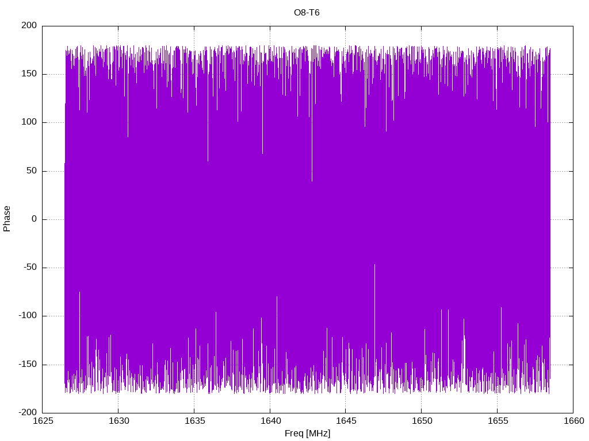Click the y-axis tick label 150

(29, 74)
